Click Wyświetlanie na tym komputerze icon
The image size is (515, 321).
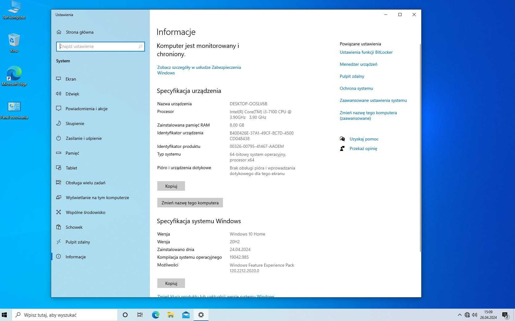59,198
